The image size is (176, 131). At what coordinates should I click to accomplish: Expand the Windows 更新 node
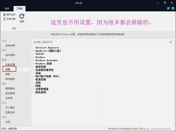[x=33, y=64]
